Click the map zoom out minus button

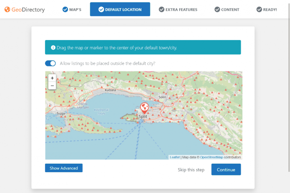tap(52, 85)
